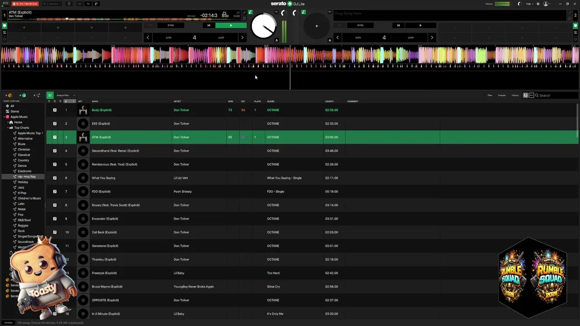
Task: Open the History panel tab
Action: pyautogui.click(x=515, y=96)
